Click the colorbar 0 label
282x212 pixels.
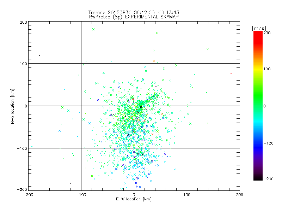pos(264,106)
